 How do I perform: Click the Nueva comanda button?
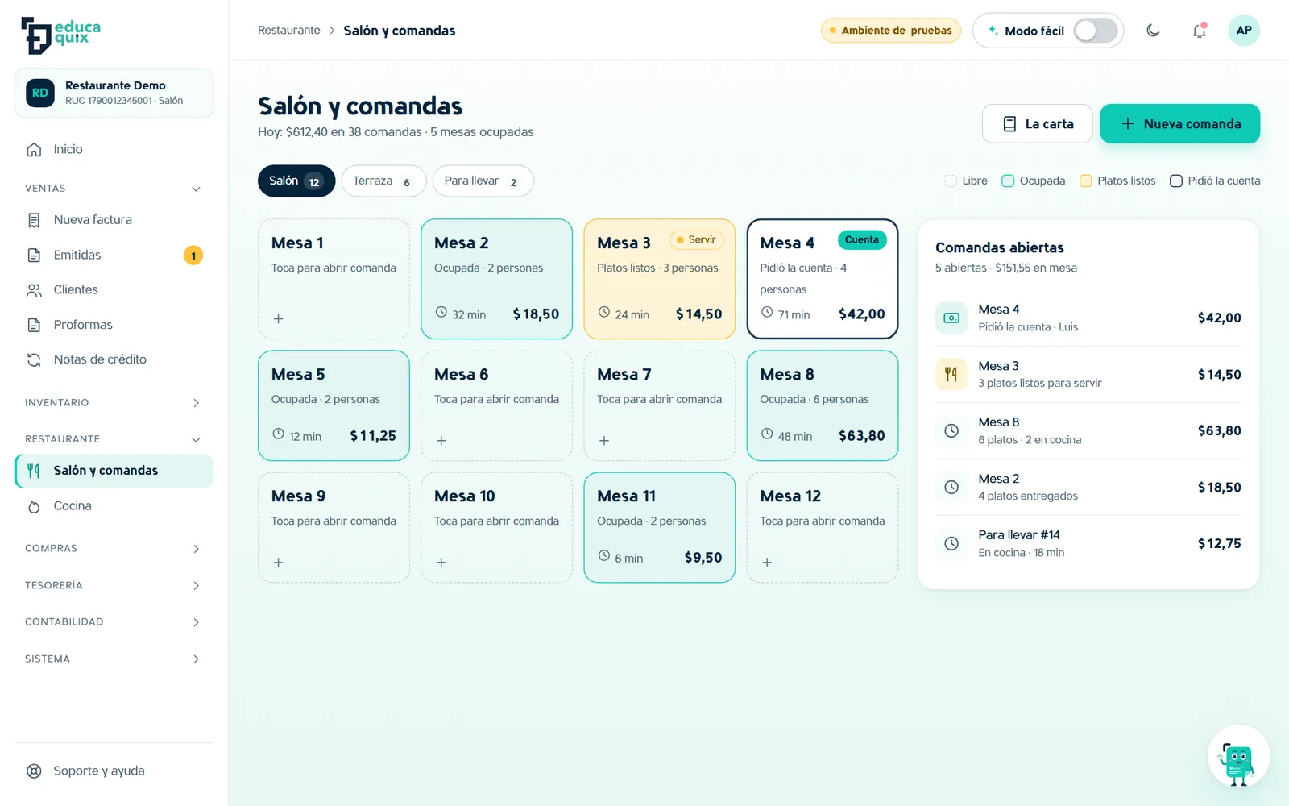point(1180,124)
